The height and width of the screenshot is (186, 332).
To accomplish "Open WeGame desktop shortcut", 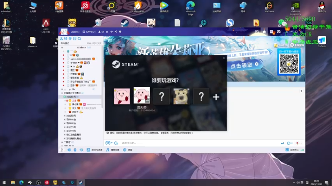I will (269, 7).
